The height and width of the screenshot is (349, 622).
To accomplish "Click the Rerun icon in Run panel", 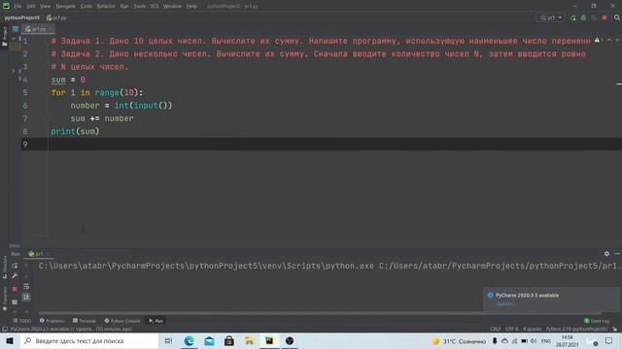I will pyautogui.click(x=15, y=266).
